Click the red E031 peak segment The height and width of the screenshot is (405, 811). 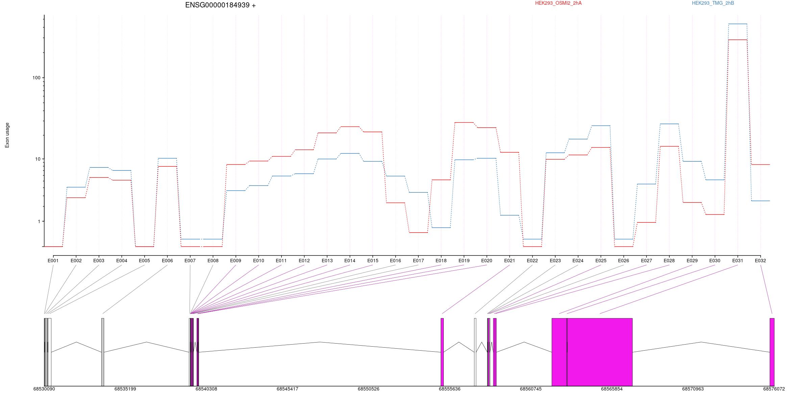click(x=738, y=40)
